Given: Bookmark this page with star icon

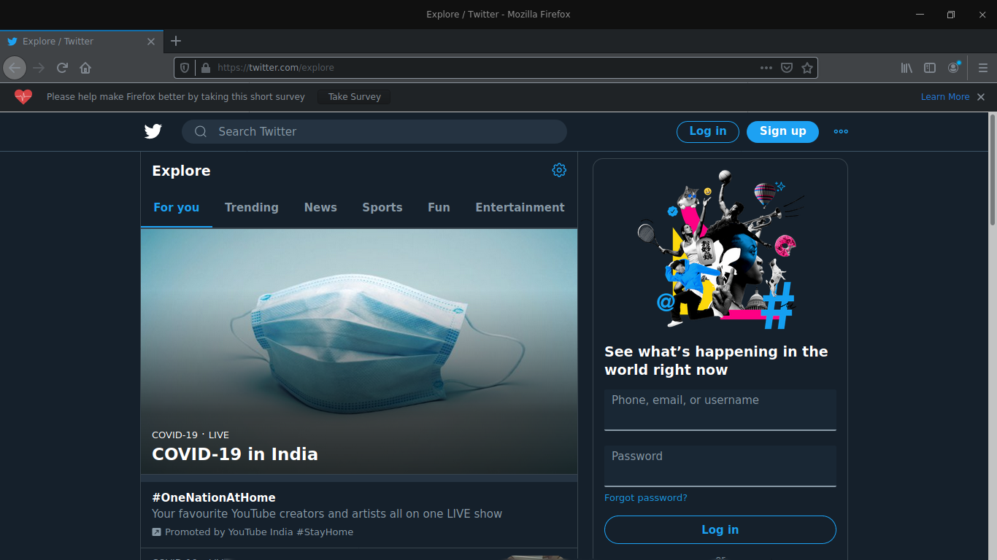Looking at the screenshot, I should click(807, 68).
